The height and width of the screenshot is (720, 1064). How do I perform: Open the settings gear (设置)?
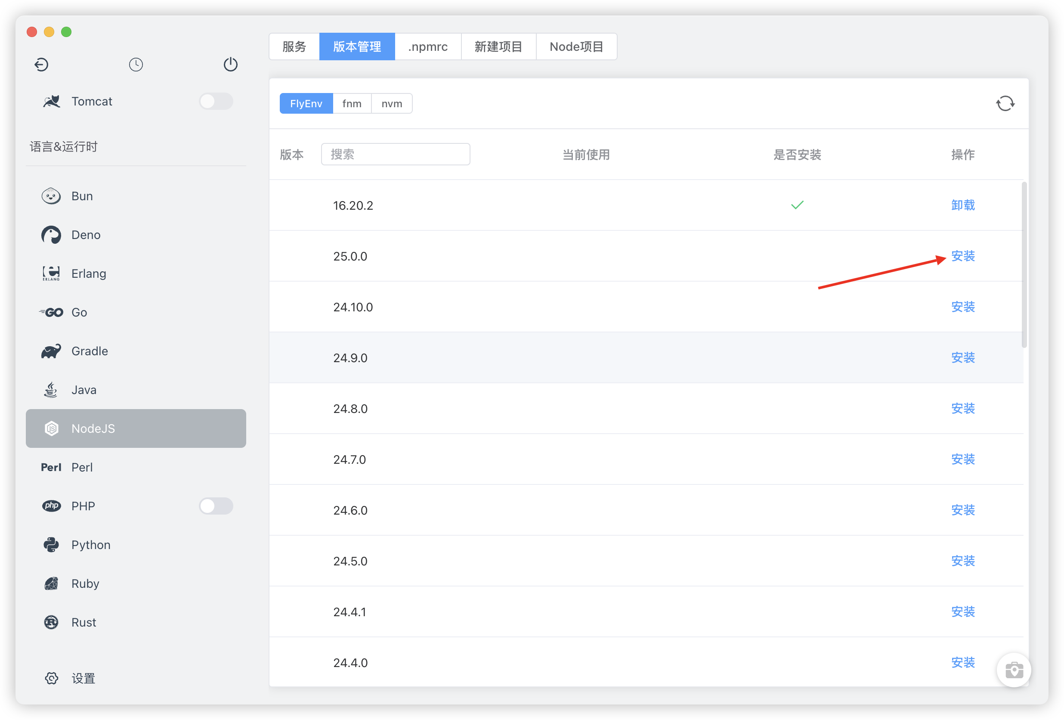(52, 678)
